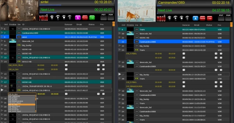Click the PGM box in the right player

click(228, 19)
